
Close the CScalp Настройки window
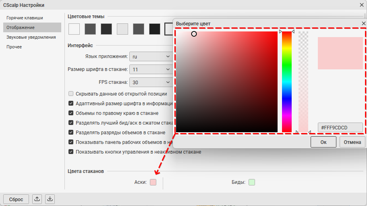click(x=362, y=5)
